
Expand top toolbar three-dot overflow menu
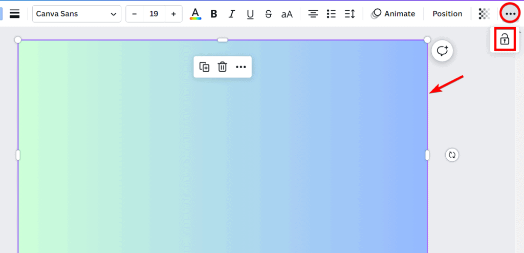(x=510, y=14)
